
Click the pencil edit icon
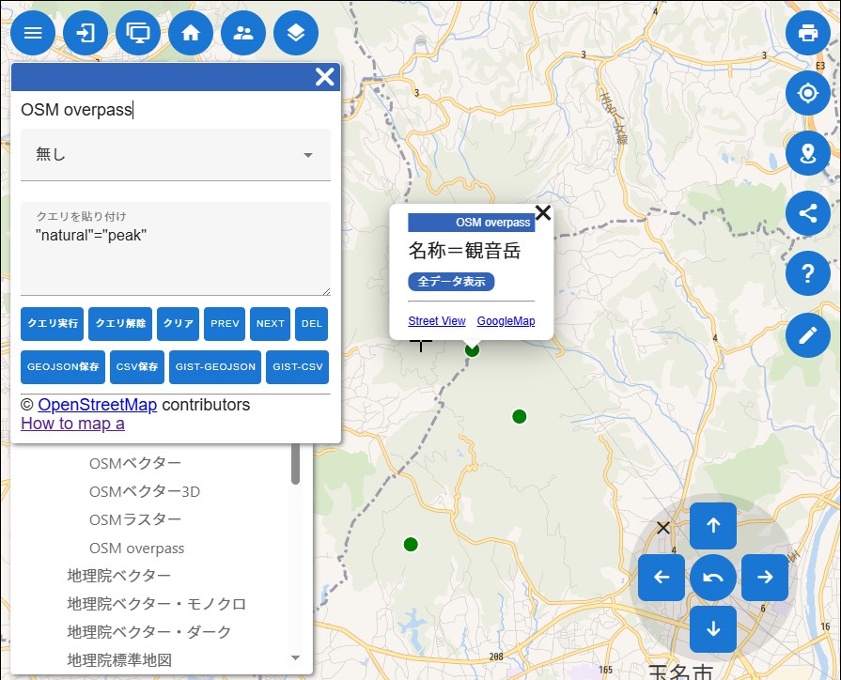(x=808, y=333)
